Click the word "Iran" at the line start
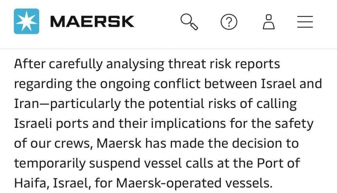This screenshot has width=337, height=193. [27, 104]
